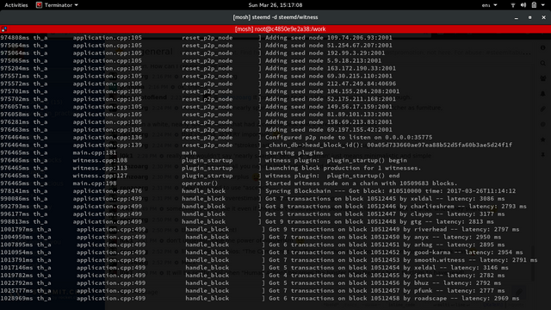Click the terminal grouping icon in red titlebar
This screenshot has height=310, width=551.
[x=3, y=29]
